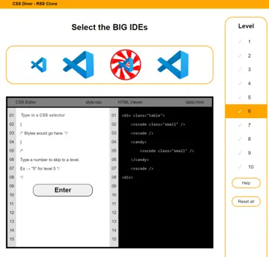This screenshot has height=257, width=269.
Task: Click the checkmark beside level 3
Action: pyautogui.click(x=240, y=69)
